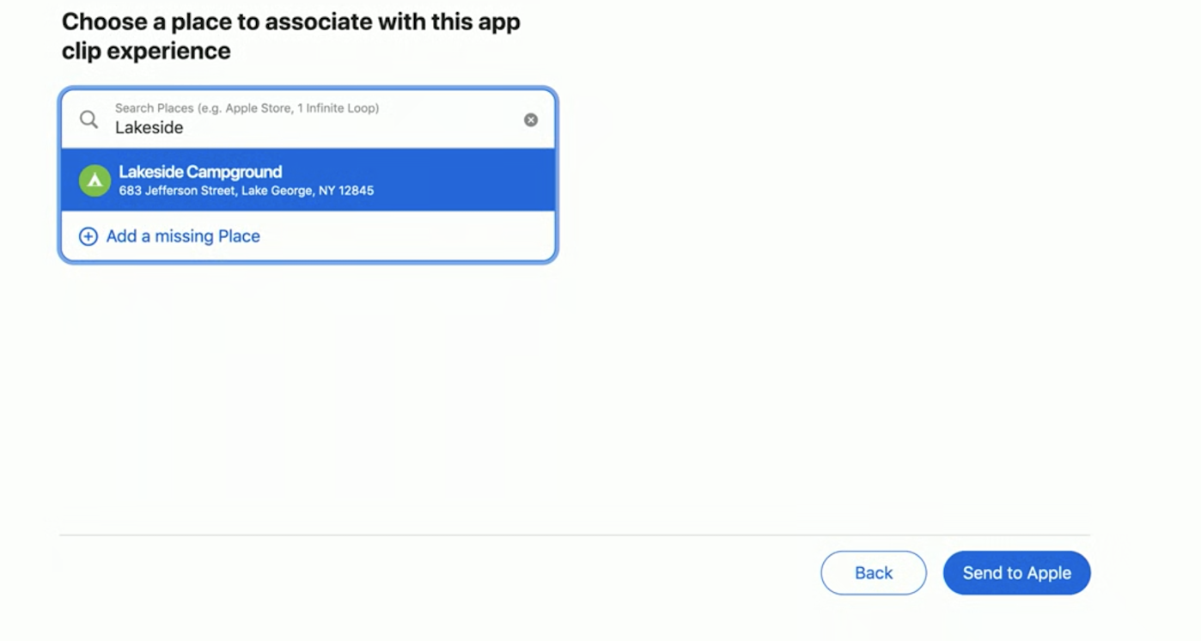Screen dimensions: 1201x641
Task: Open Add a missing Place
Action: click(x=183, y=236)
